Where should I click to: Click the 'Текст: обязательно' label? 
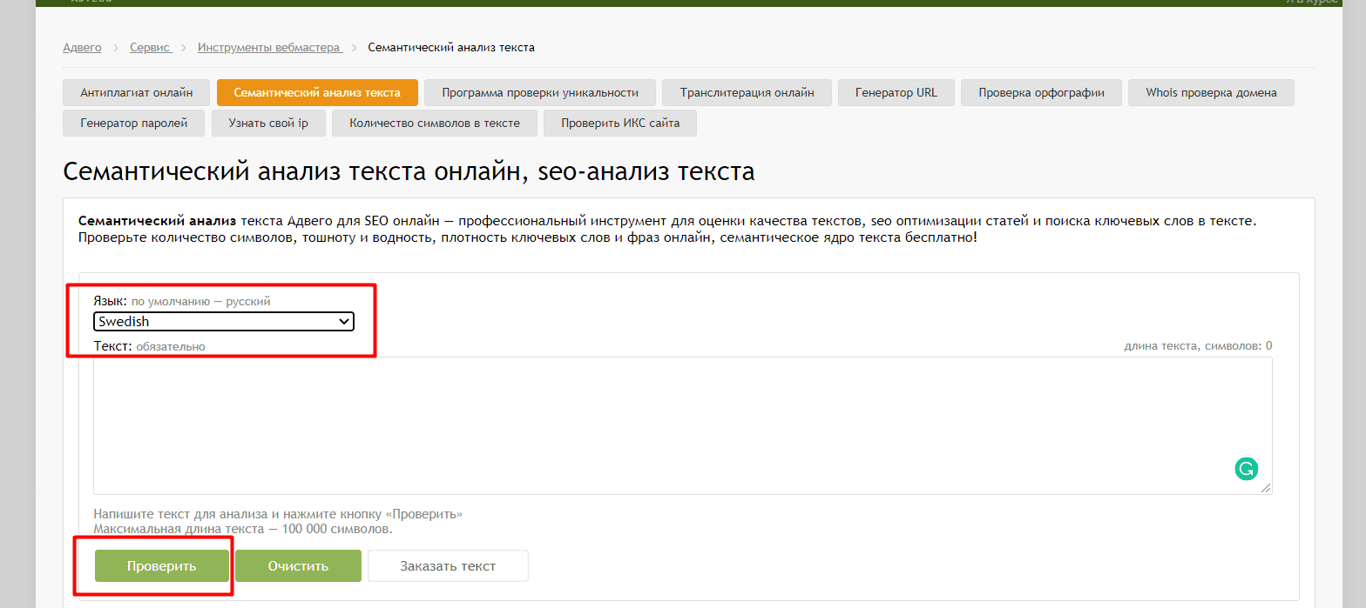click(149, 346)
